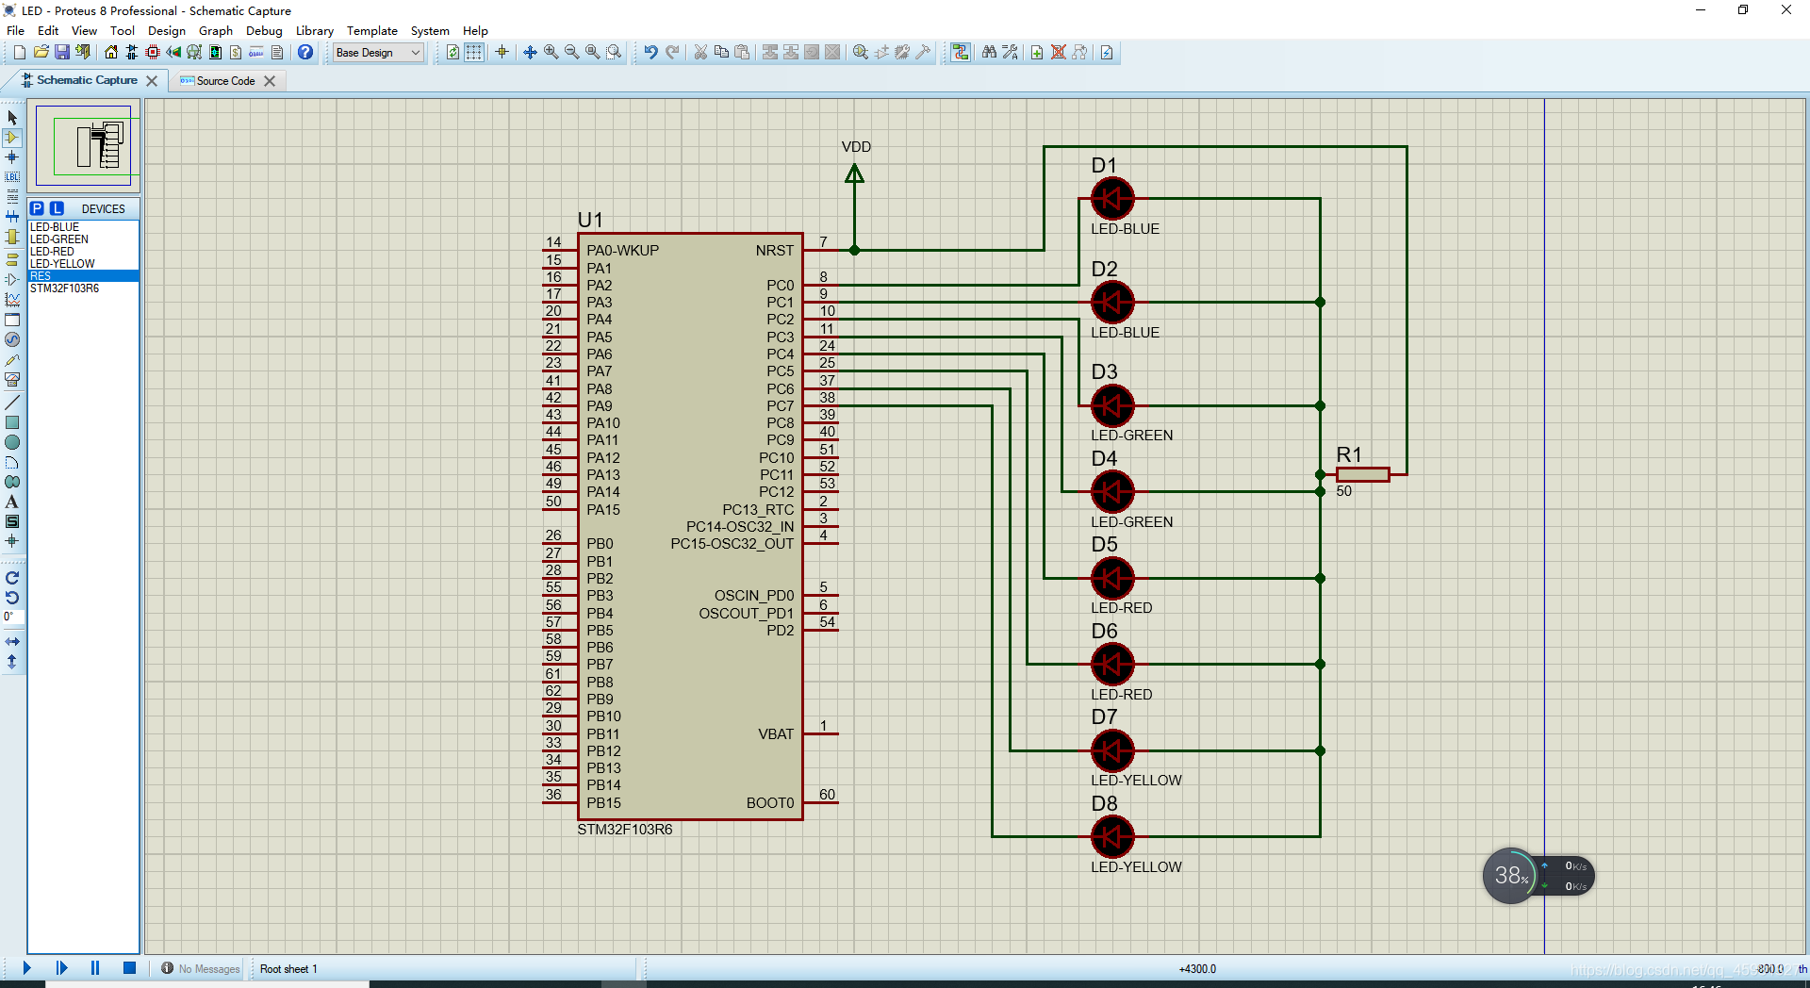Image resolution: width=1810 pixels, height=988 pixels.
Task: Select the Component Mode tool
Action: [12, 138]
